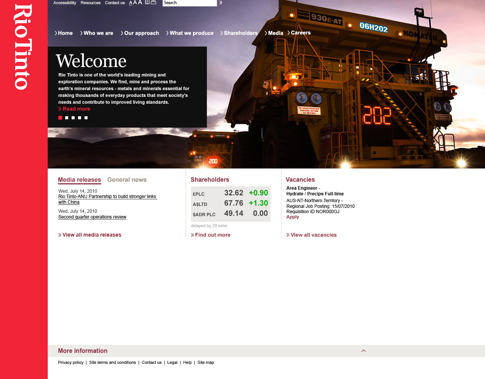Open Site terms and conditions link
The image size is (485, 379).
tap(113, 362)
